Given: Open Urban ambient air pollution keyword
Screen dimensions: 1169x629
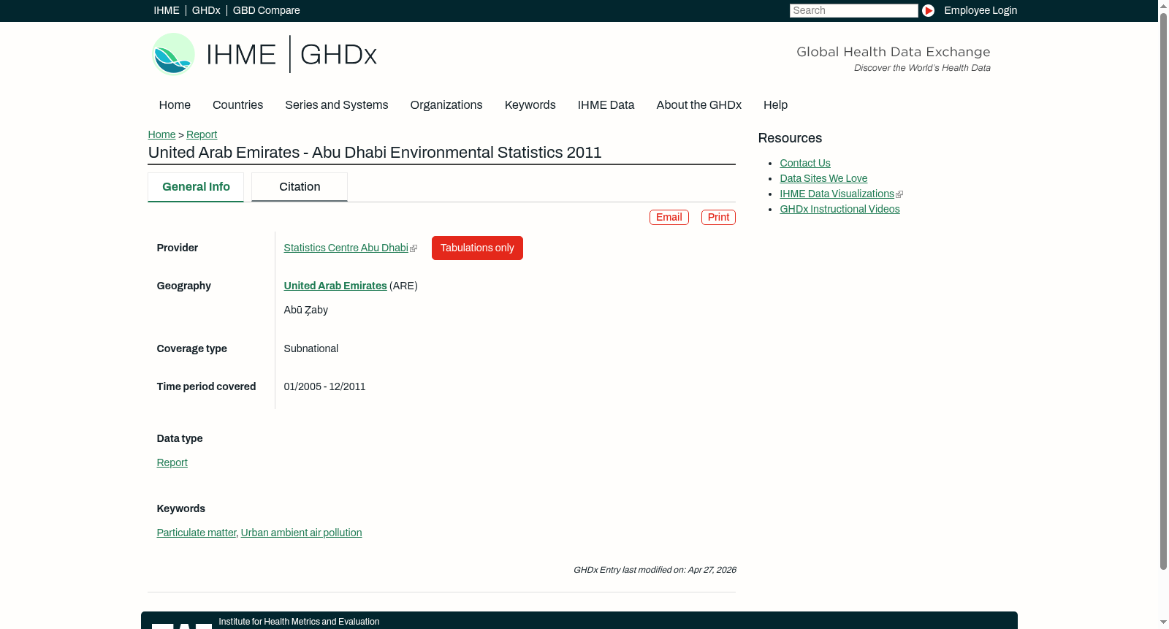Looking at the screenshot, I should coord(302,533).
